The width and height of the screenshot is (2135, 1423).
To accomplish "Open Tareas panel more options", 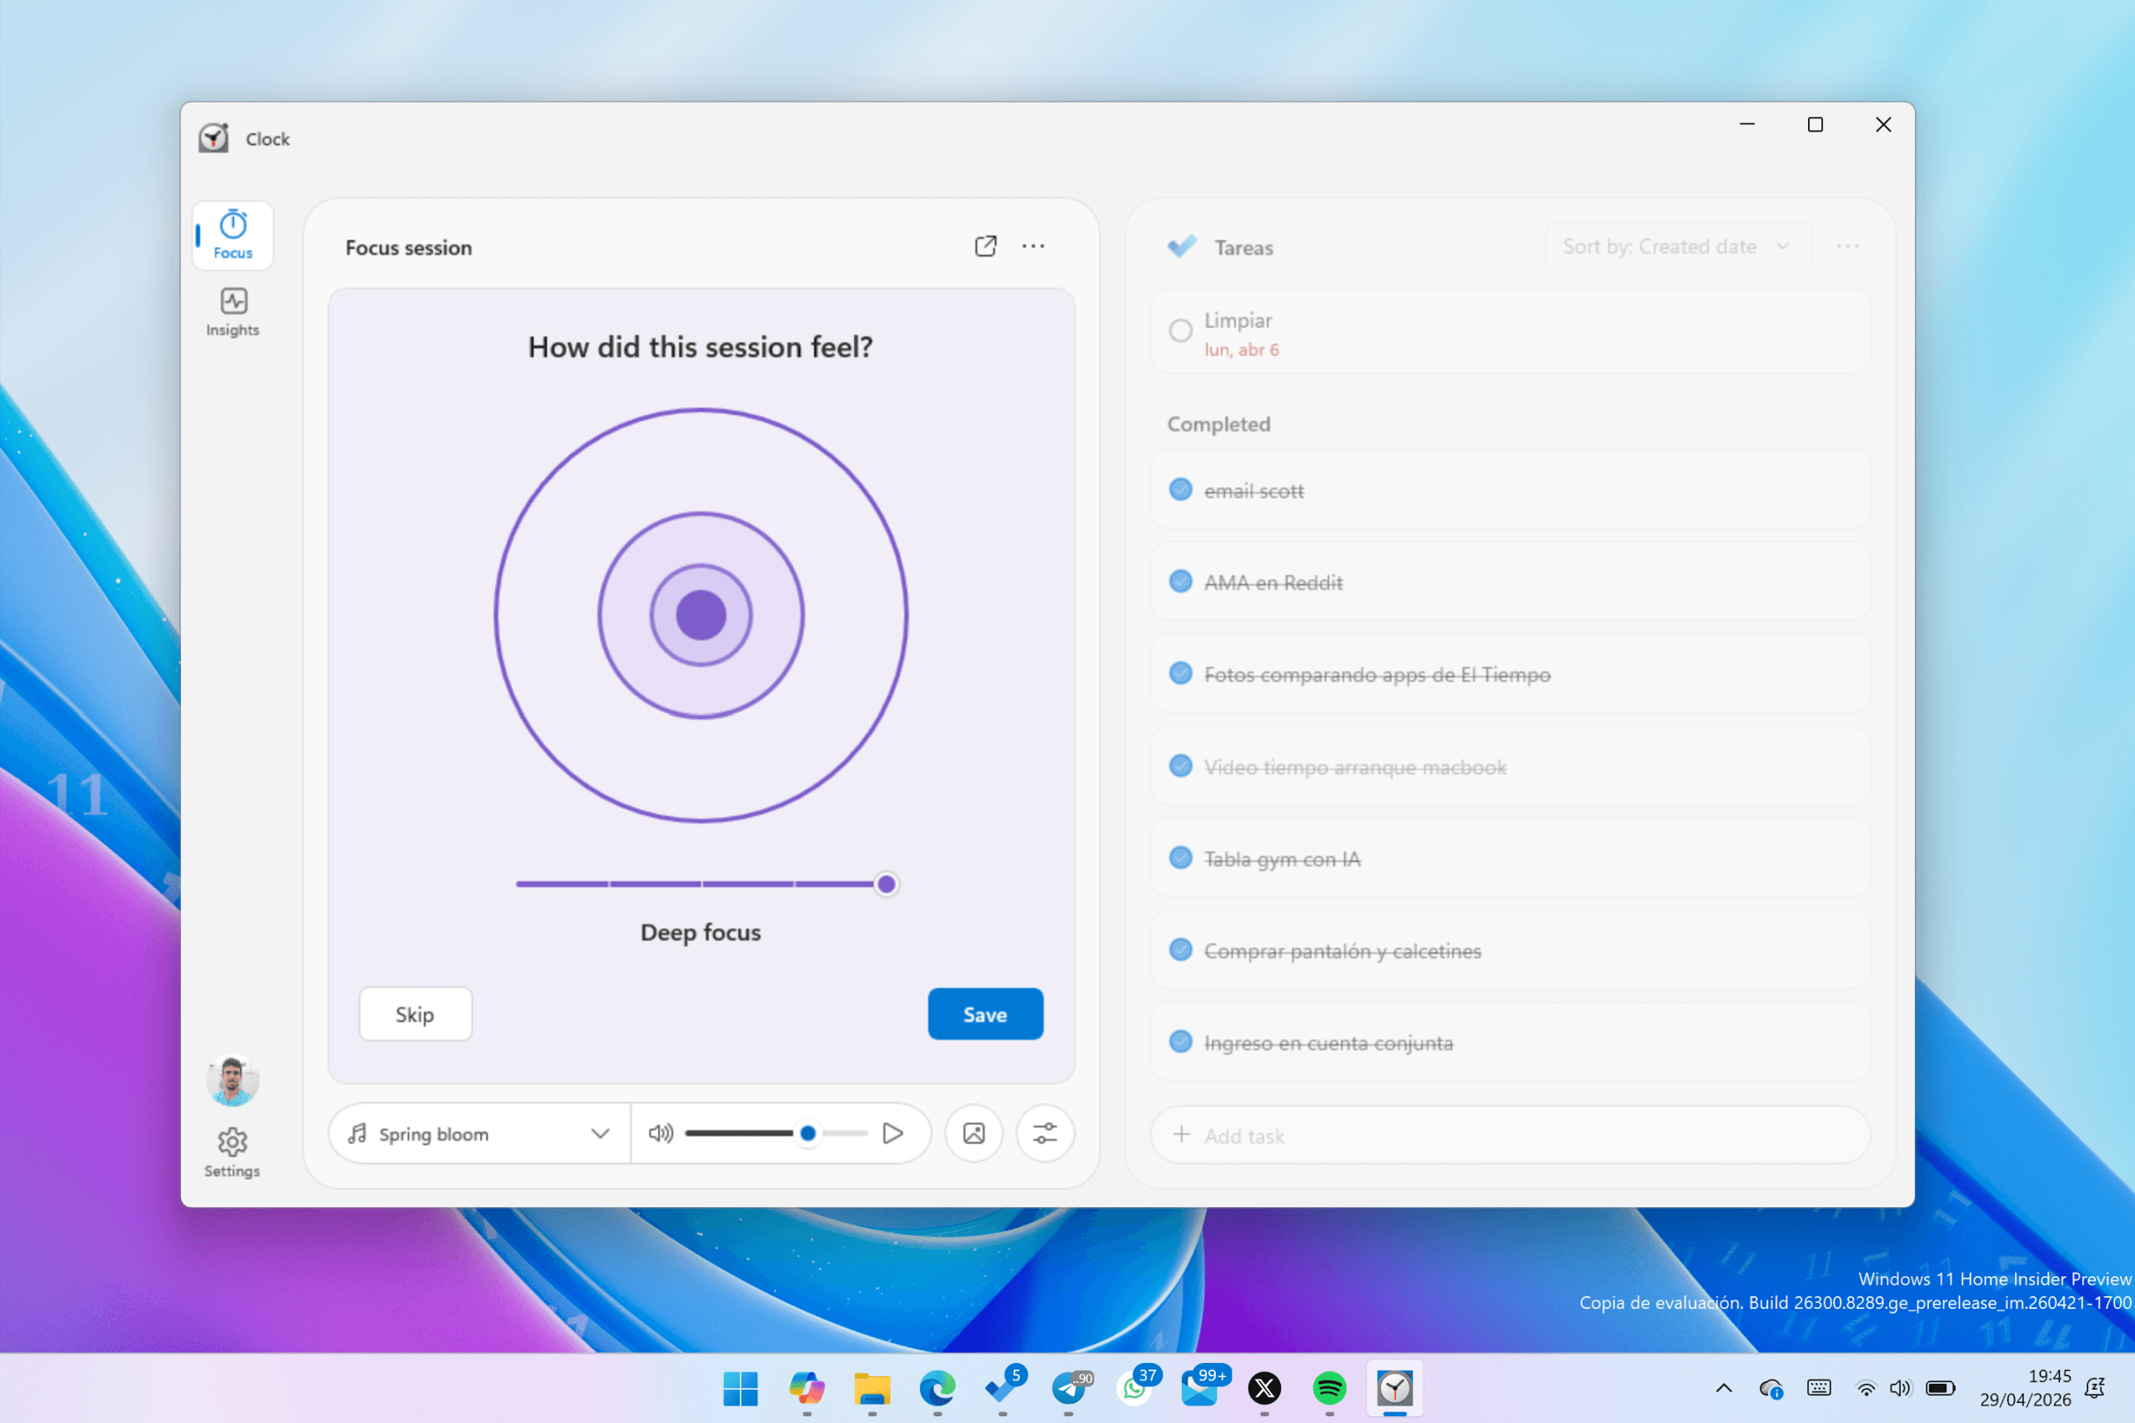I will pos(1847,246).
